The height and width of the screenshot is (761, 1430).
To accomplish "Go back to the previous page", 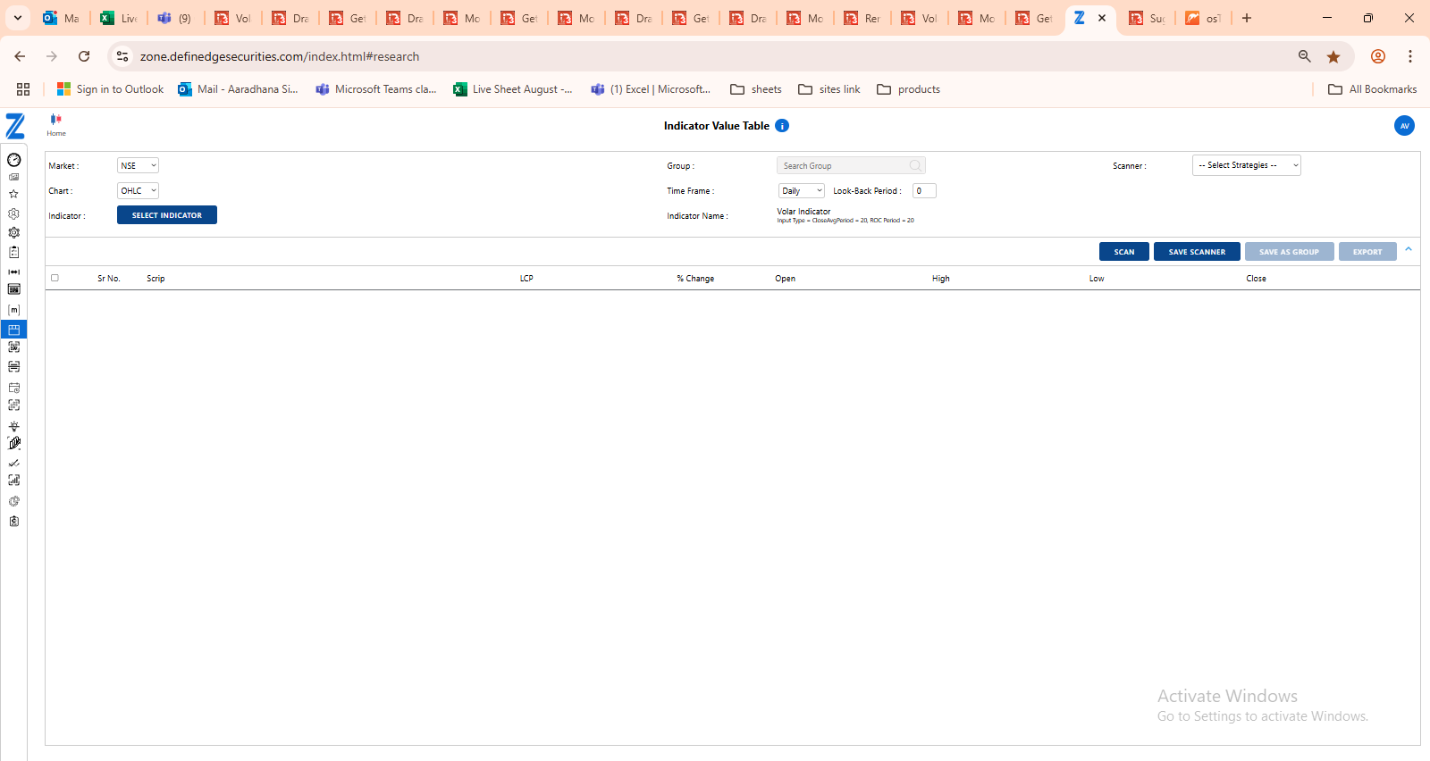I will pyautogui.click(x=20, y=56).
